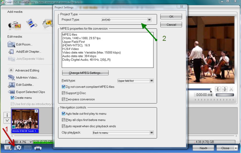This screenshot has width=241, height=153.
Task: Set mark-out bracket button
Action: click(x=225, y=89)
